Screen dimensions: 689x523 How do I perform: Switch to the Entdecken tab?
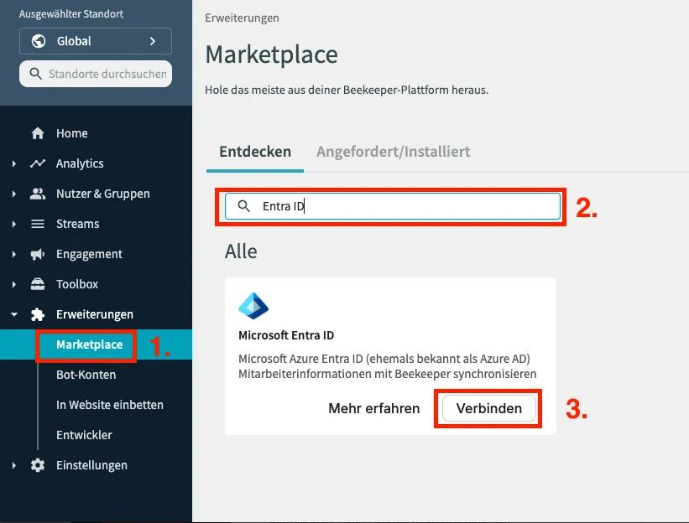[255, 152]
